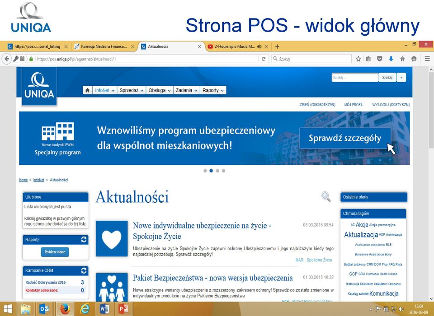Screen dimensions: 434x316
Task: Expand the Obsługa menu
Action: click(x=160, y=90)
